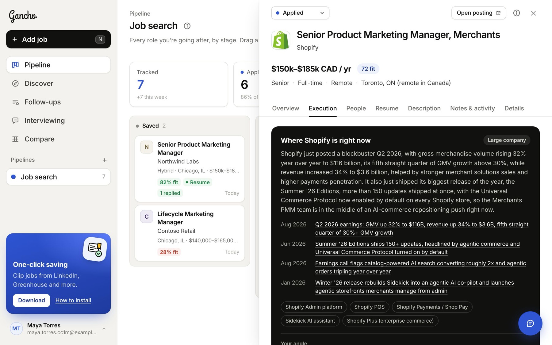Click the 82% fit badge

(x=169, y=182)
